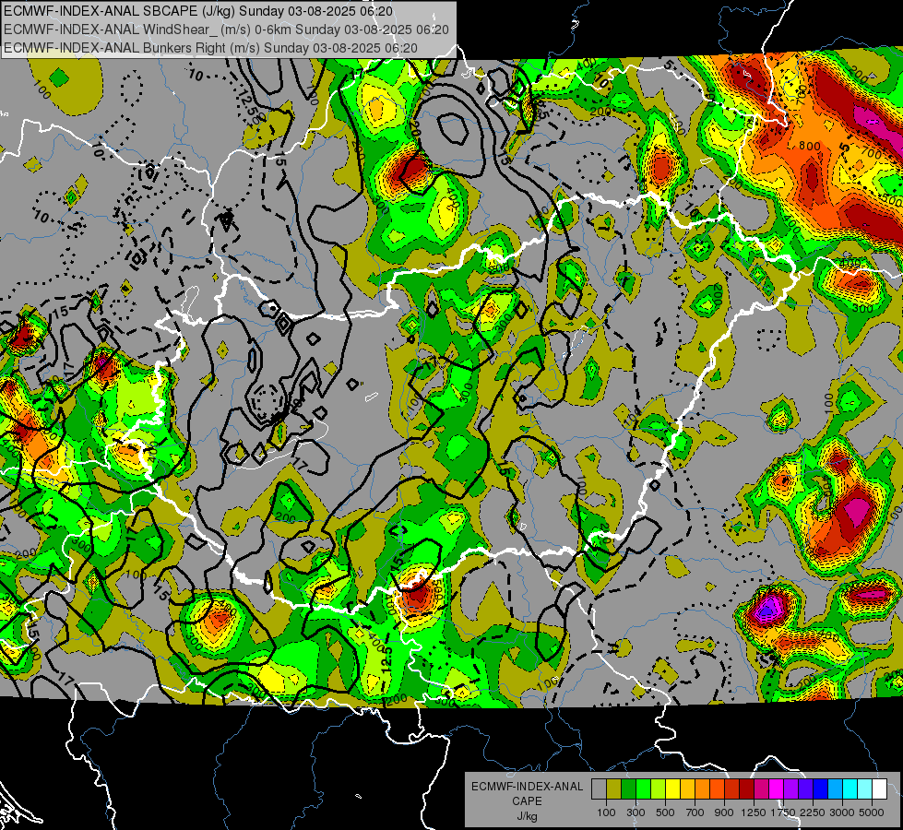Select the sky blue swatch left of 3000
903x830 pixels.
(836, 789)
